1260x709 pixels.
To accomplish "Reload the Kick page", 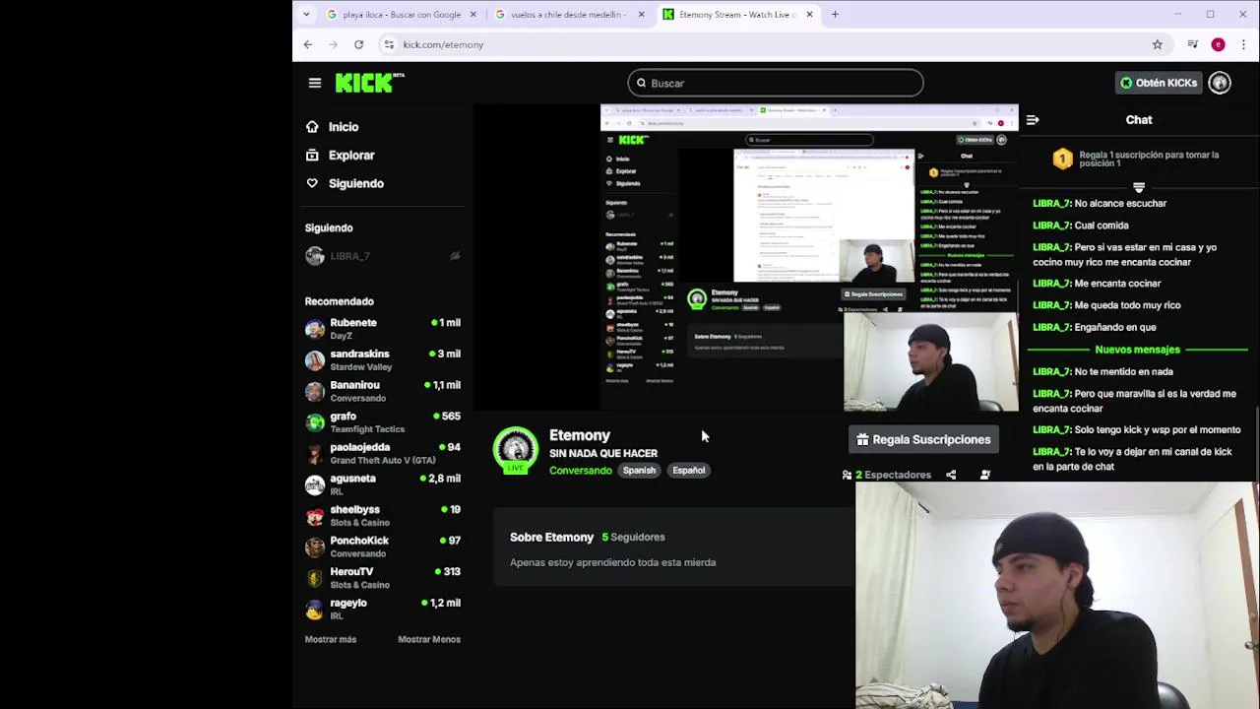I will click(x=358, y=44).
